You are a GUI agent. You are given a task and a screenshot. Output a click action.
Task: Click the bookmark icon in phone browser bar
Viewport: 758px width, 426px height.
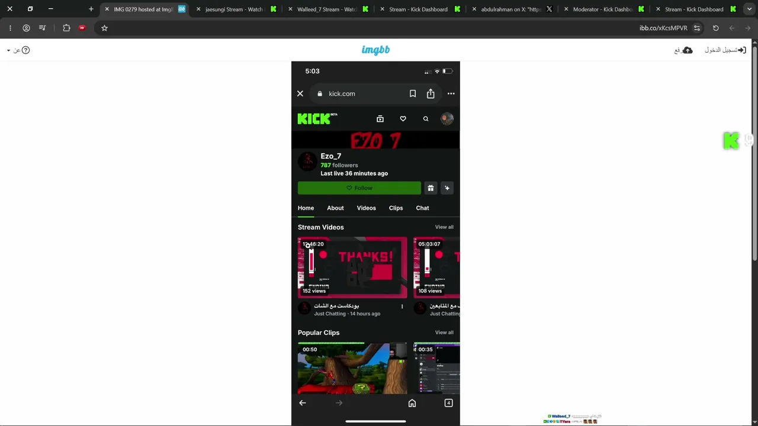(x=413, y=93)
